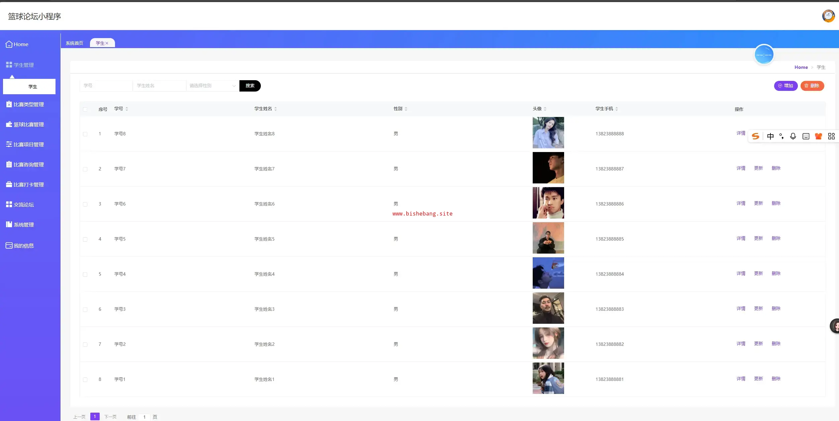The image size is (839, 421).
Task: Click the user avatar at the top right
Action: tap(828, 16)
